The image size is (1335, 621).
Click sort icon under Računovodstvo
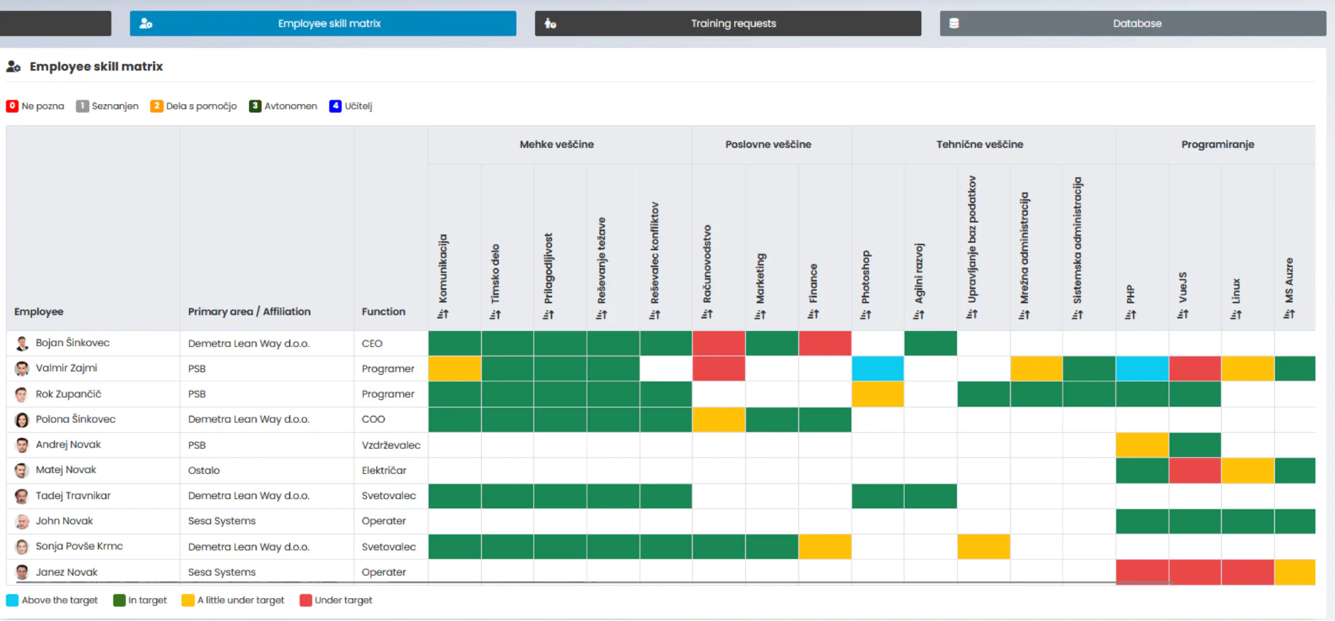tap(707, 314)
